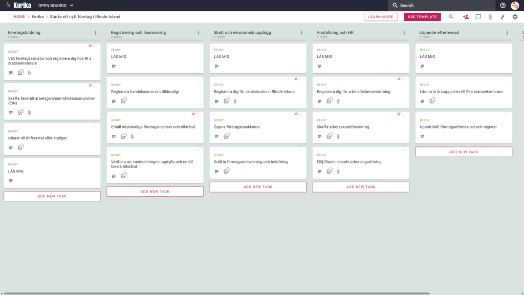Click the Use Template button
The height and width of the screenshot is (295, 524).
tap(422, 17)
